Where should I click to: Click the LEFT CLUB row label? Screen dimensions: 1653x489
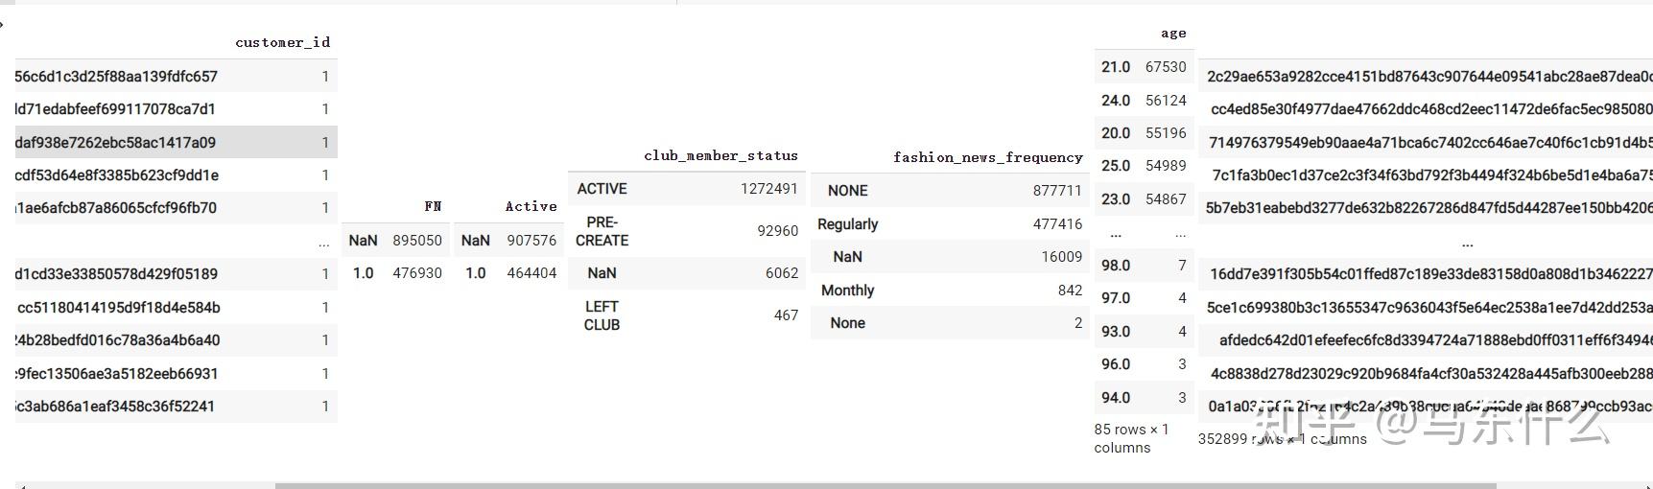(602, 315)
